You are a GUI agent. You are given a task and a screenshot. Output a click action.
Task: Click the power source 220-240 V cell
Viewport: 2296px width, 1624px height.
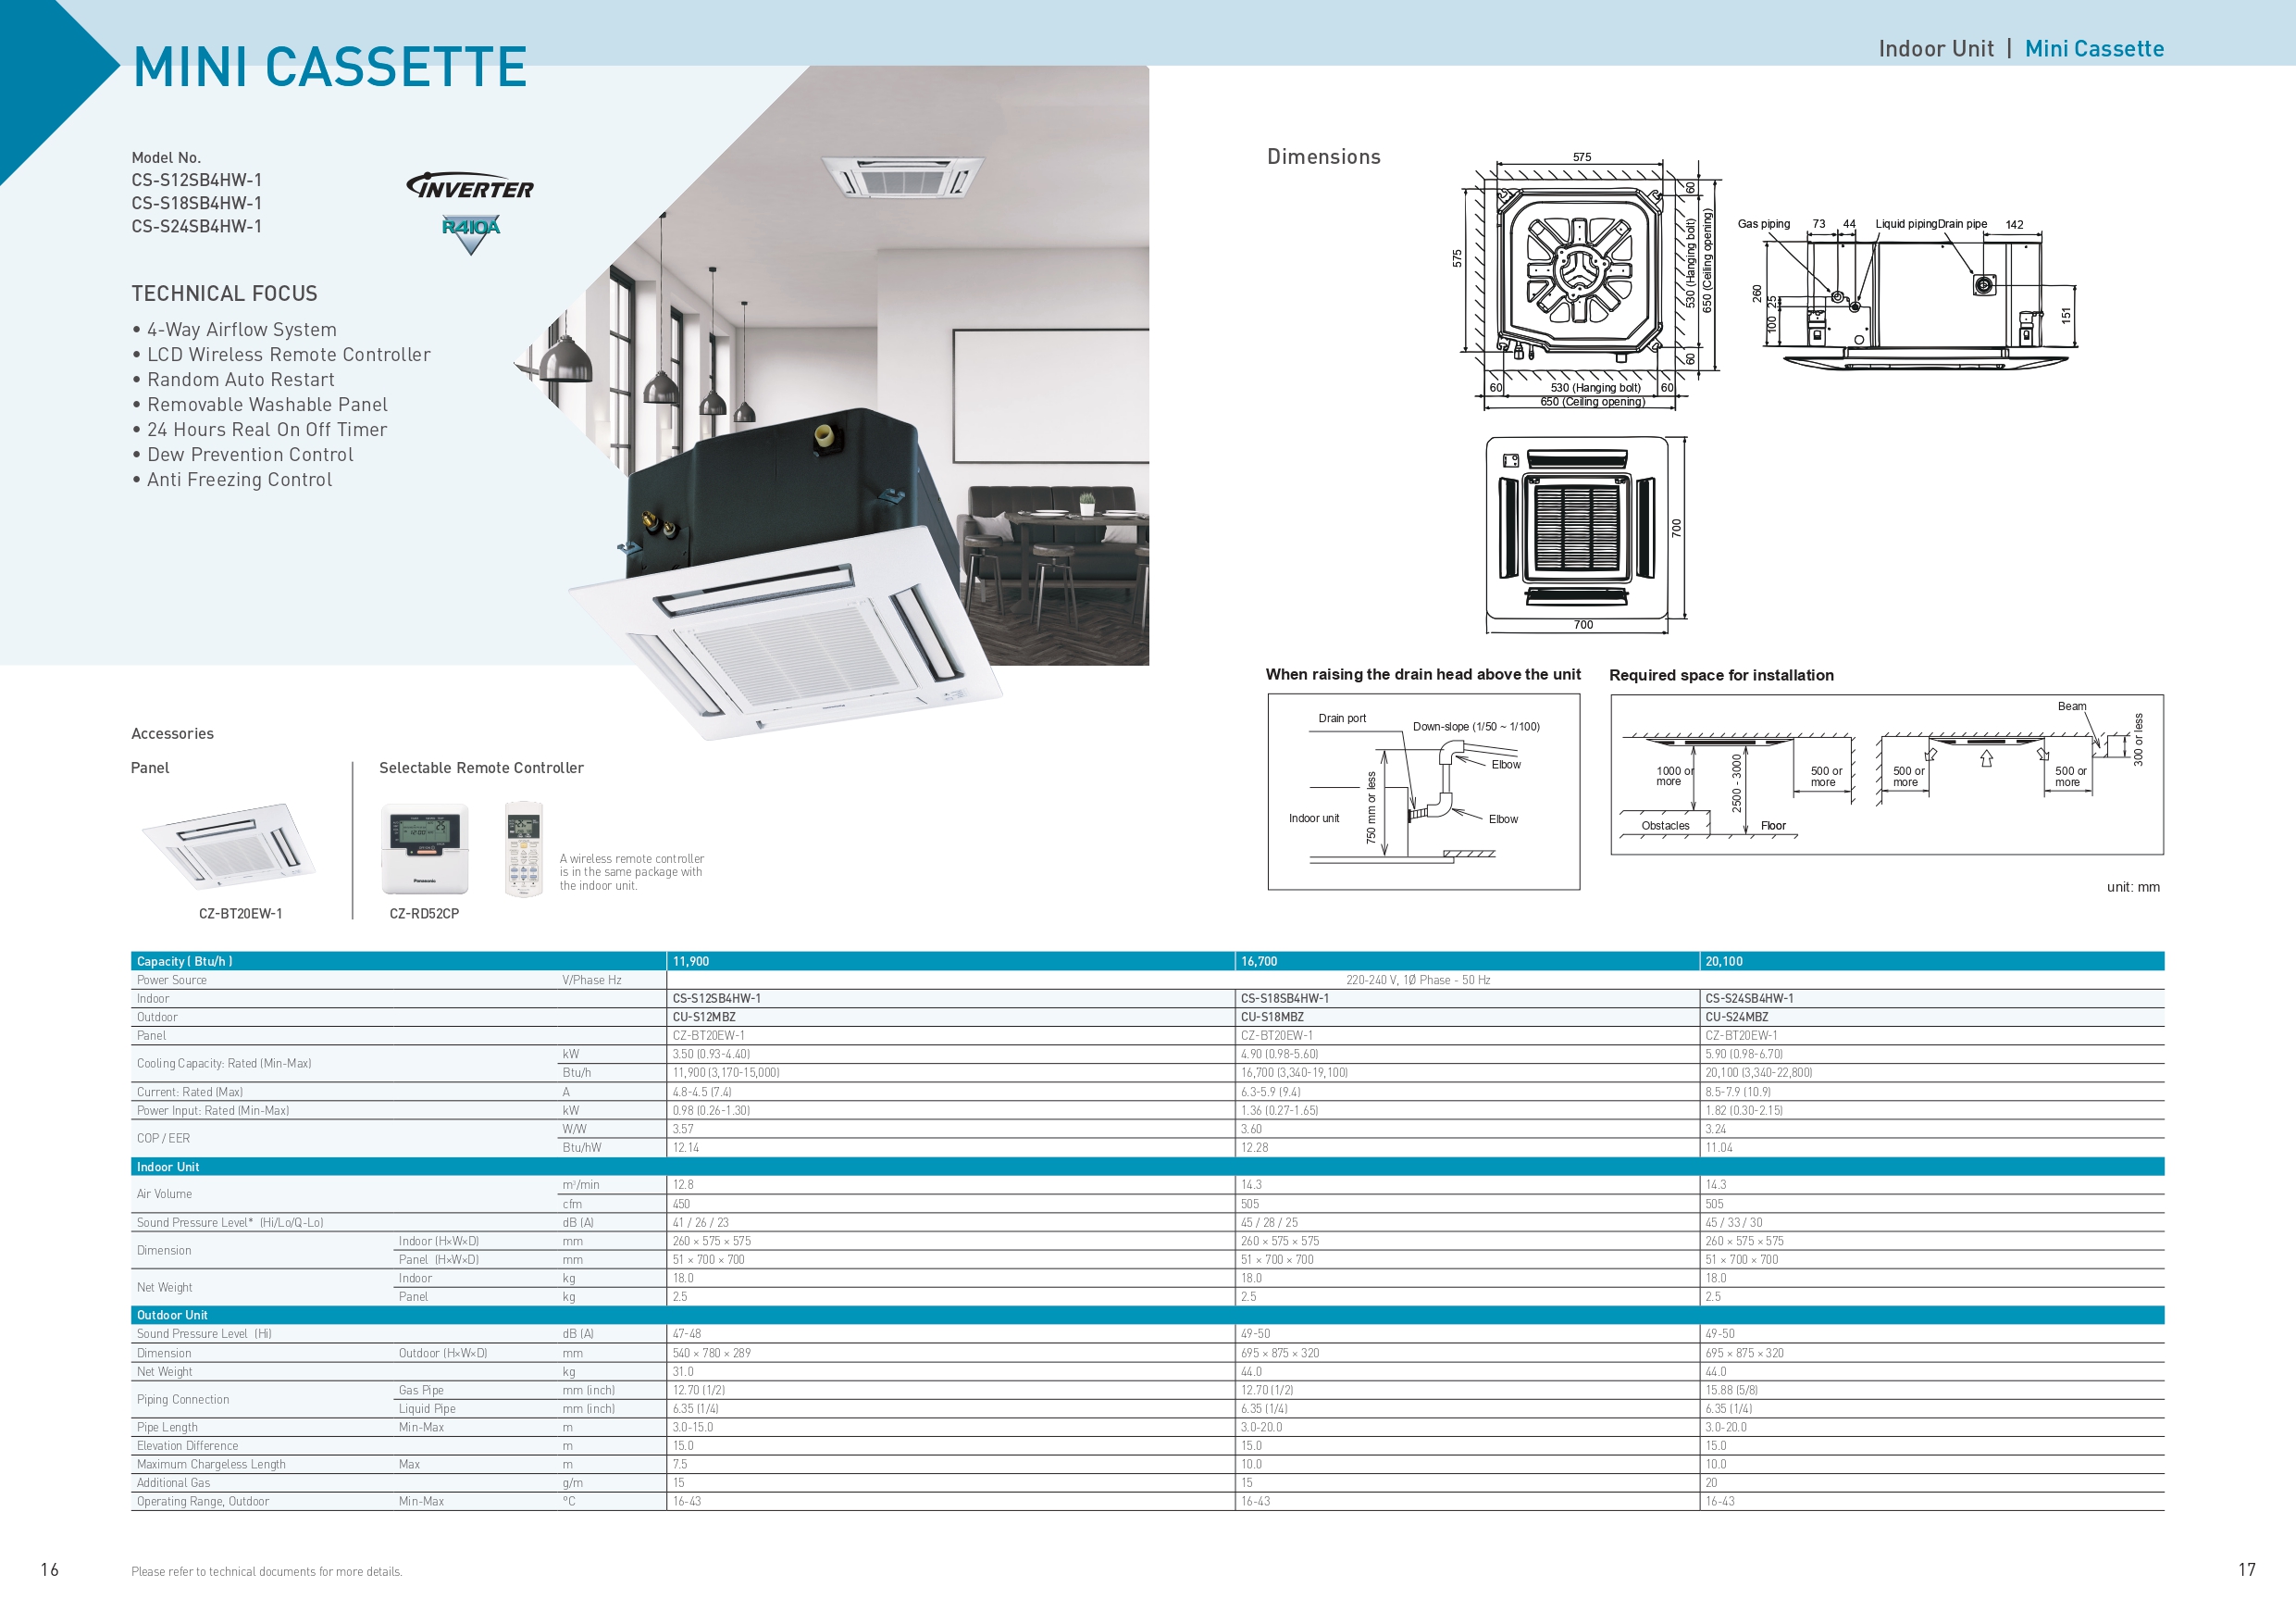tap(1417, 980)
